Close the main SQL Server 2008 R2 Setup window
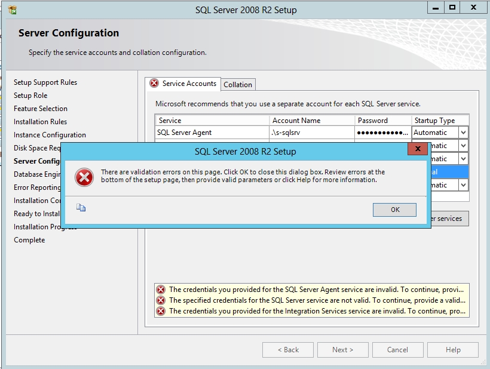The height and width of the screenshot is (369, 490). pos(473,8)
